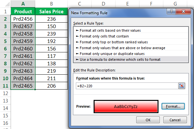
Task: Select row 12 header
Action: 5,93
